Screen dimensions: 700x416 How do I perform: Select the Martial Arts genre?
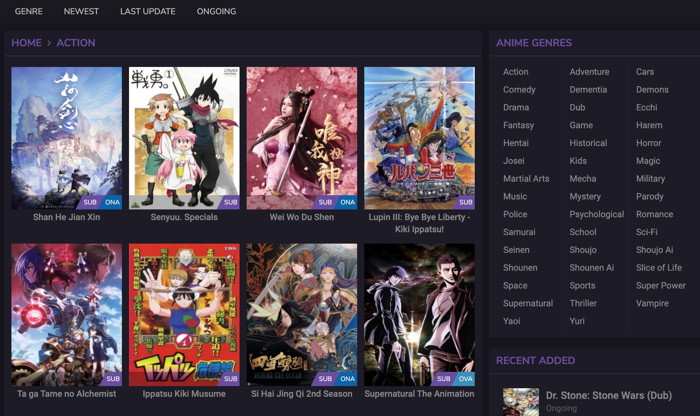(526, 178)
